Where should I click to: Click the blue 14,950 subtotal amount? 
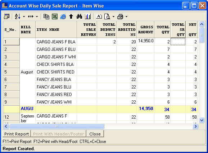[146, 109]
